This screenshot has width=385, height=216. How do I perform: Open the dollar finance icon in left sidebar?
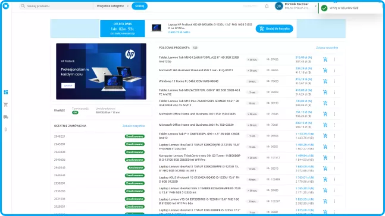coord(6,129)
